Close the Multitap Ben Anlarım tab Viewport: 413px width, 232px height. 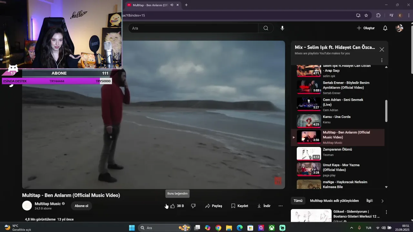[177, 5]
